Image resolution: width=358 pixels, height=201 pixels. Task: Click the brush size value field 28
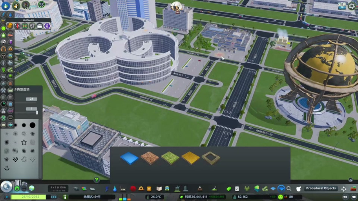[31, 99]
